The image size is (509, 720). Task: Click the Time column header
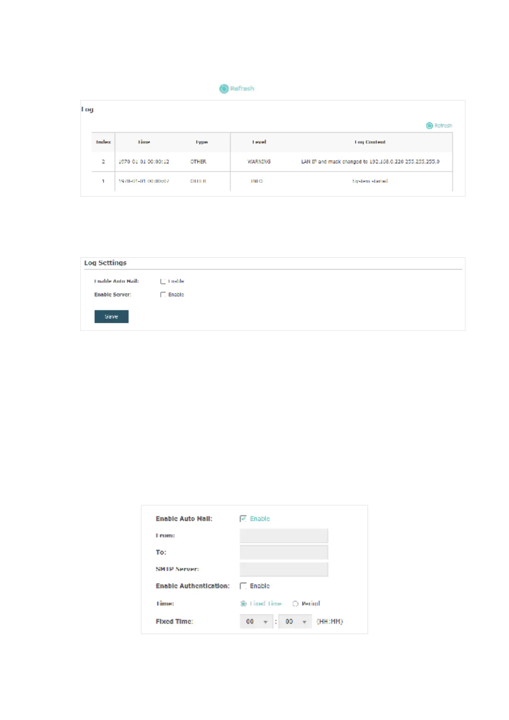[144, 142]
